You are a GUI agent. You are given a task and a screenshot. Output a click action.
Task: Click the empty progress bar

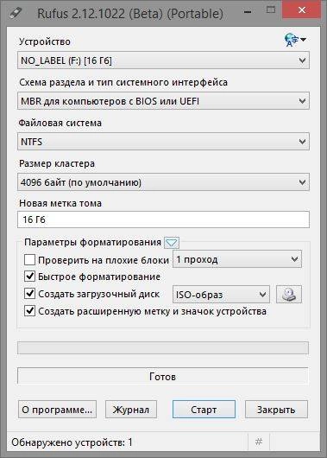163,348
